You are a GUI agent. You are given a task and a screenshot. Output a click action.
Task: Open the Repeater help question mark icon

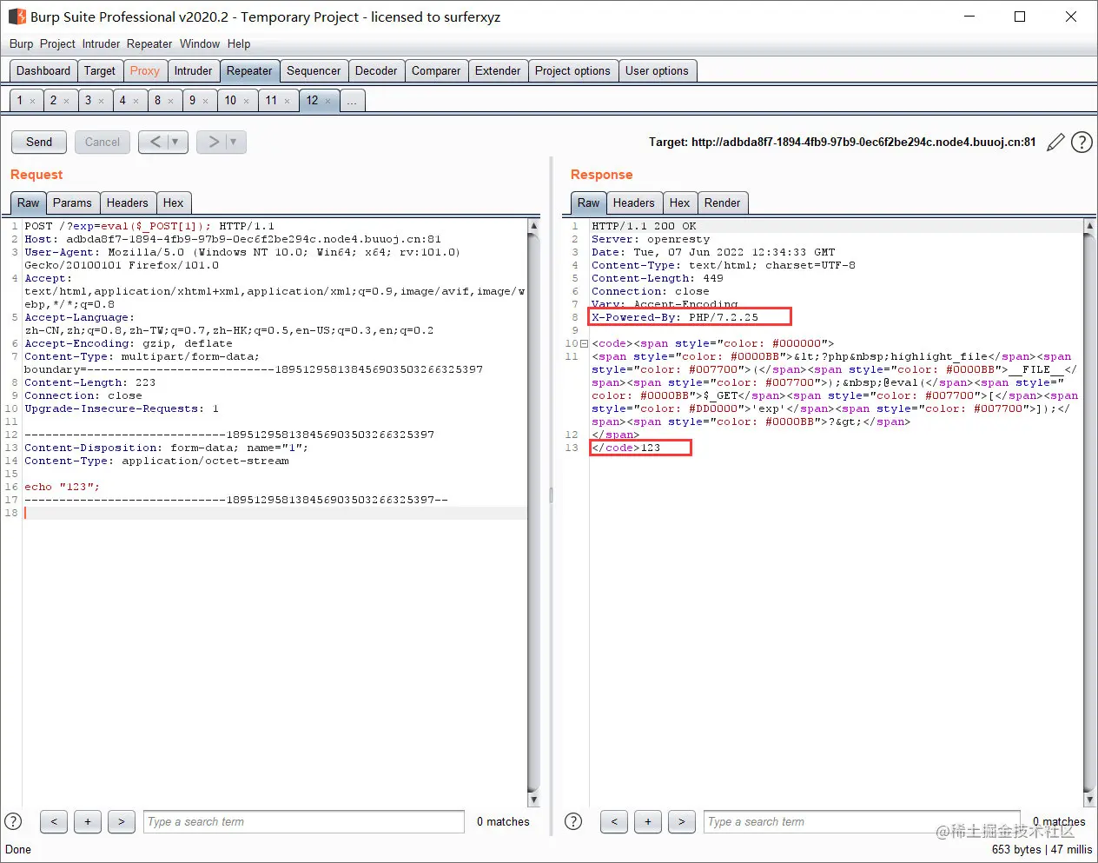(x=1081, y=143)
